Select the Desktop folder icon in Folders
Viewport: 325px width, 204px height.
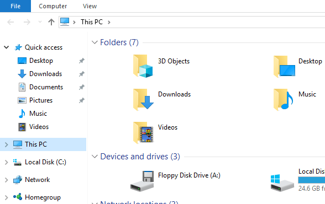click(x=284, y=66)
